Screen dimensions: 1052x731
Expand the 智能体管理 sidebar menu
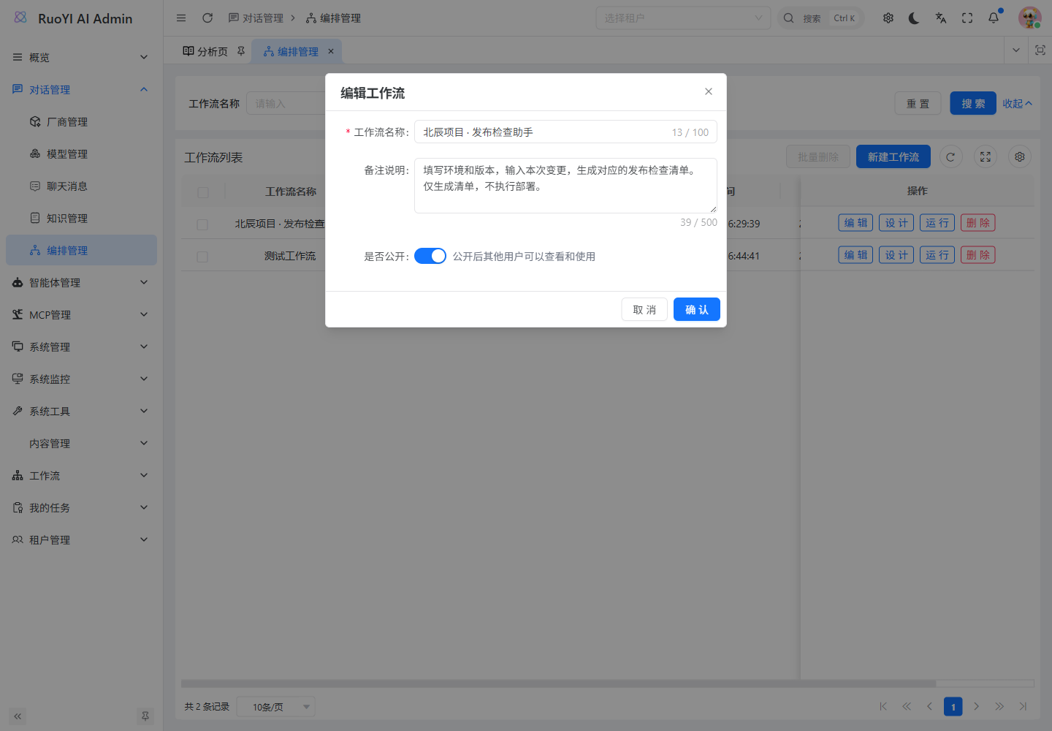(x=81, y=283)
